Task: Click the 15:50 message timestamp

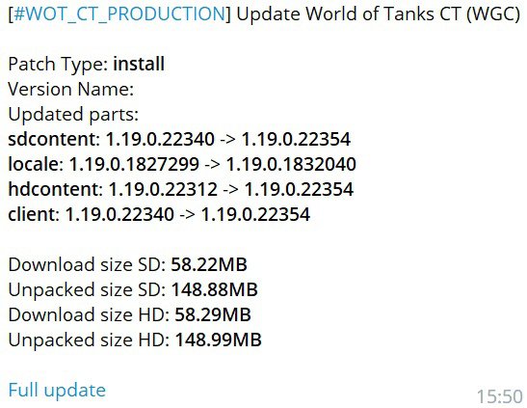Action: click(x=500, y=396)
